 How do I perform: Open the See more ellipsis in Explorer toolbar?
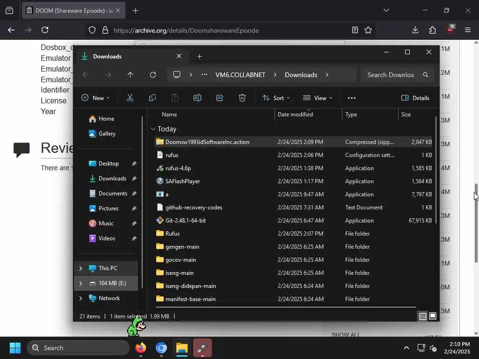pos(352,98)
